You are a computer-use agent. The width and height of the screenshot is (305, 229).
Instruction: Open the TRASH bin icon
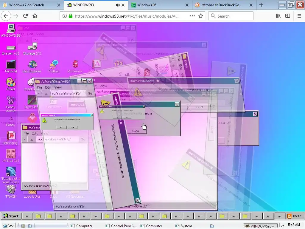pos(11,192)
